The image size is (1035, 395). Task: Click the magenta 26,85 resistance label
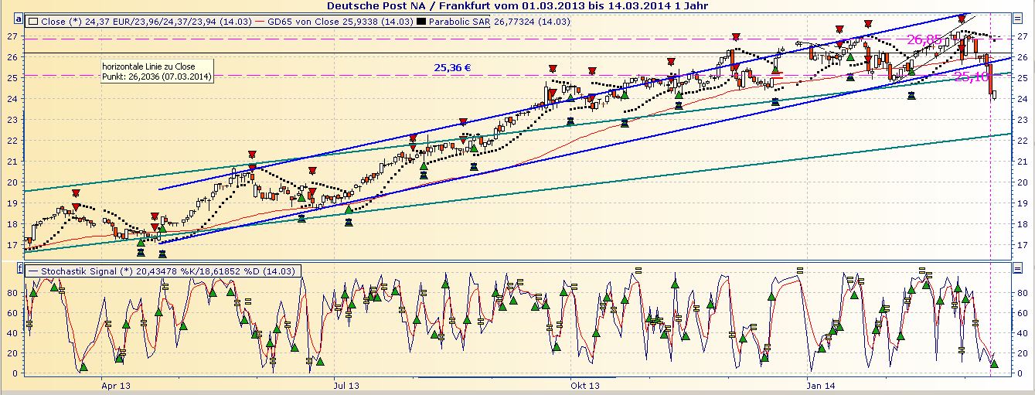tap(925, 39)
